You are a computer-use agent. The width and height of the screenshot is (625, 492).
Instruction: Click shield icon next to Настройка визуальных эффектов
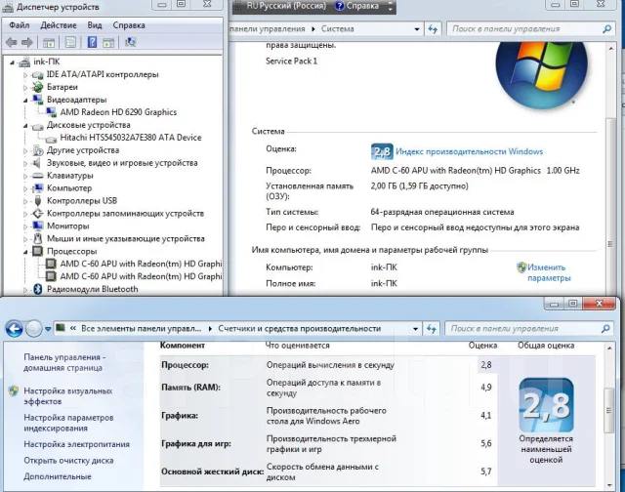pos(13,390)
